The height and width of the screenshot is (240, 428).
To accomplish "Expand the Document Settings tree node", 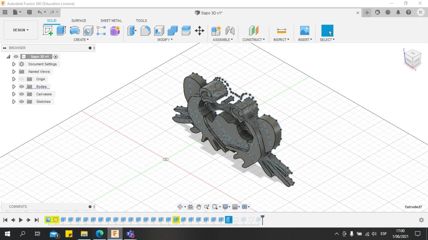I will (x=14, y=64).
